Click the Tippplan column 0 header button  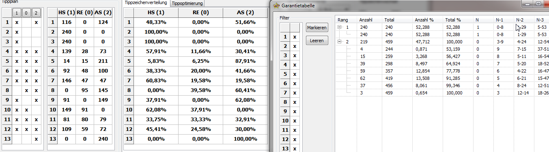click(27, 13)
